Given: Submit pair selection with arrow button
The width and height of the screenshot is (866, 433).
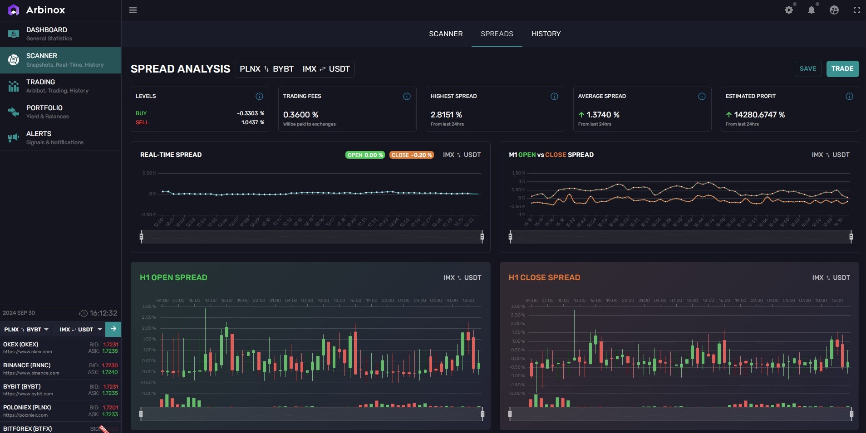Looking at the screenshot, I should coord(113,329).
